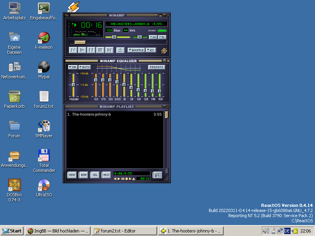Adjust the volume slider in Winamp

coord(114,37)
